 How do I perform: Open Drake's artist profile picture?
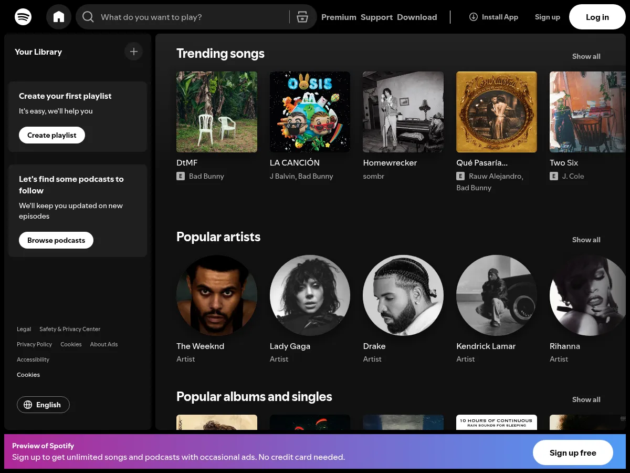coord(403,295)
